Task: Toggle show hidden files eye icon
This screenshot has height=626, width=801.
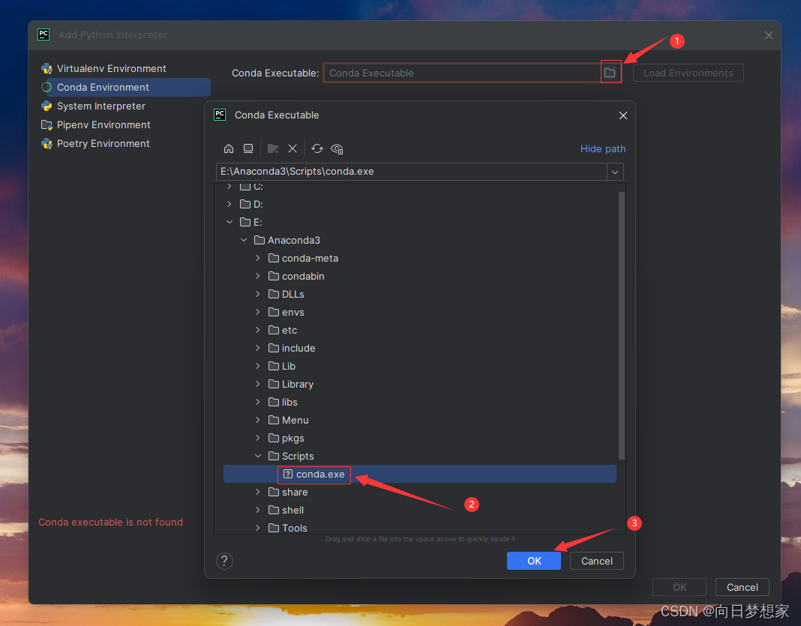Action: click(x=337, y=149)
